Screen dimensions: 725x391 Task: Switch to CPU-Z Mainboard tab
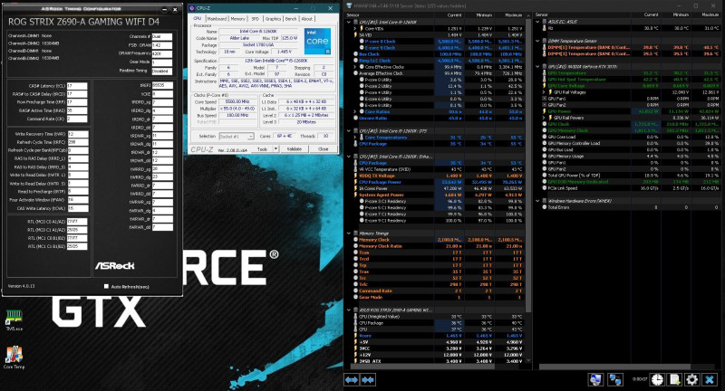coord(217,19)
